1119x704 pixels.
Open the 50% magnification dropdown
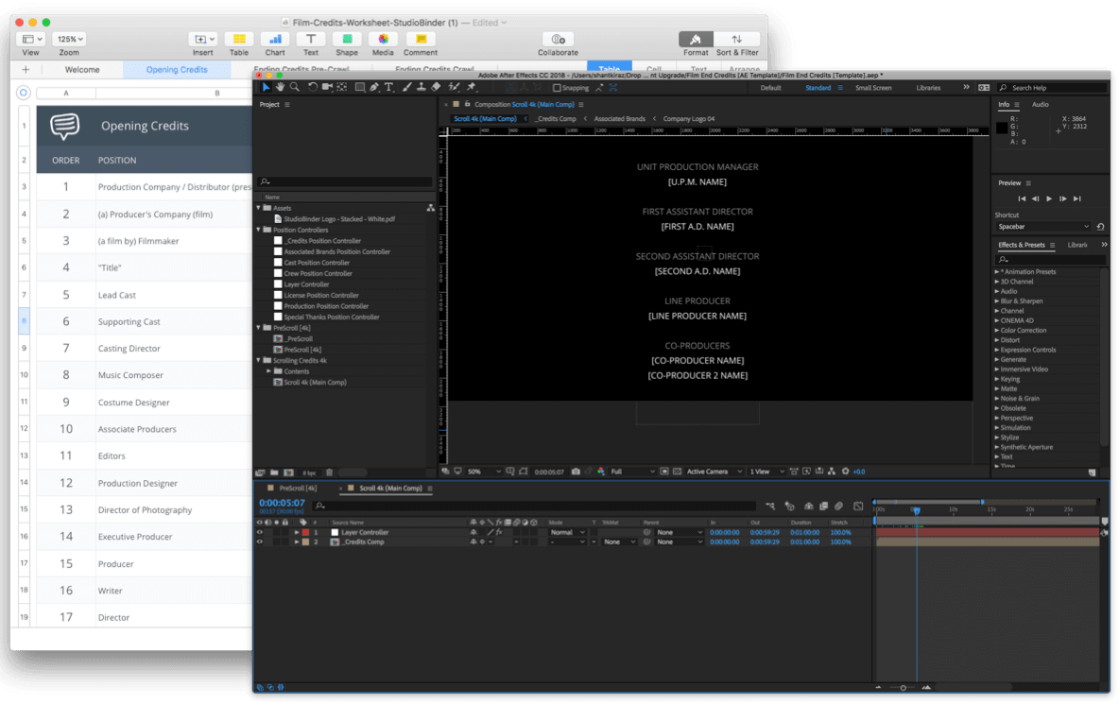click(484, 472)
